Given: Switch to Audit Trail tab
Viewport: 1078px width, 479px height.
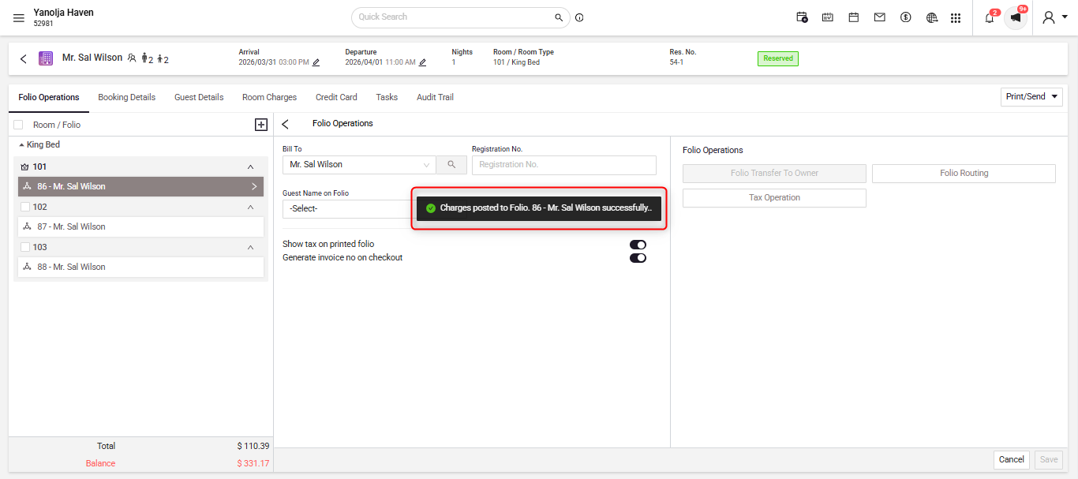Looking at the screenshot, I should click(435, 97).
